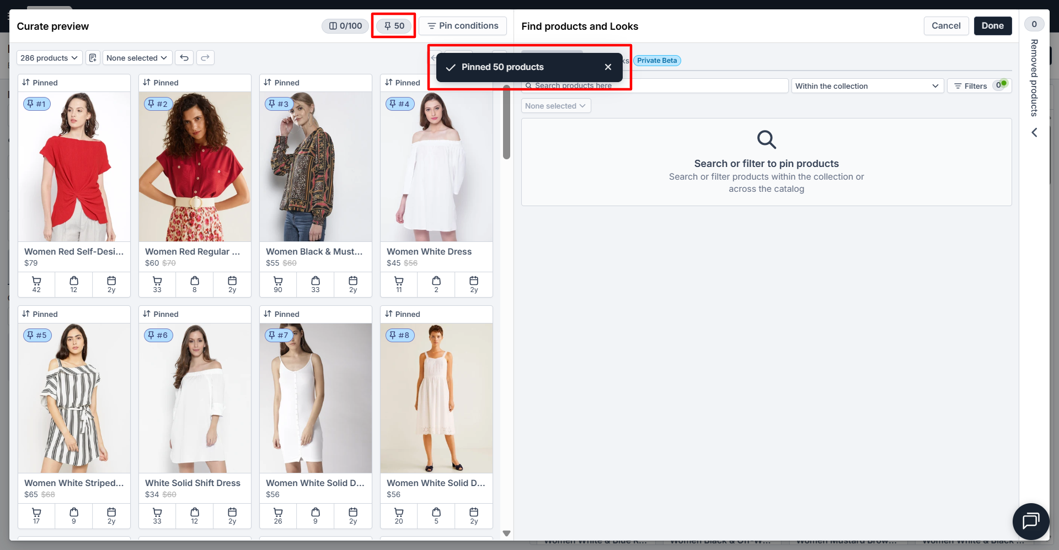Click pin badge #3 on Black & Mustard card
Screen dimensions: 1059x550
(x=279, y=104)
